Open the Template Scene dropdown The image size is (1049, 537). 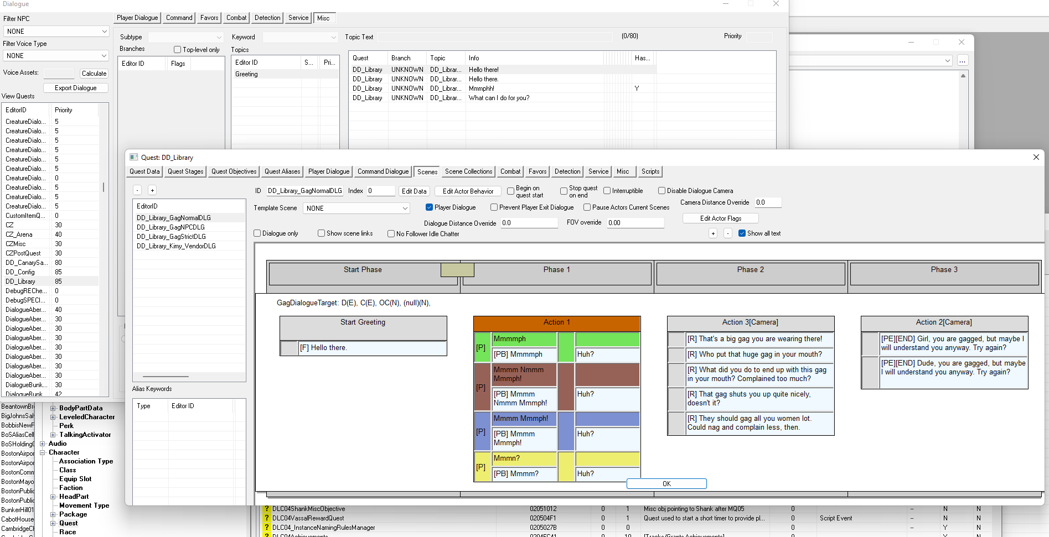point(357,208)
